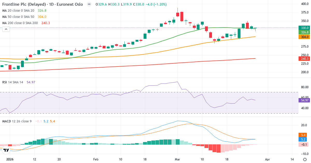The width and height of the screenshot is (311, 163).
Task: Select the Feb label on time axis
Action: (96, 159)
